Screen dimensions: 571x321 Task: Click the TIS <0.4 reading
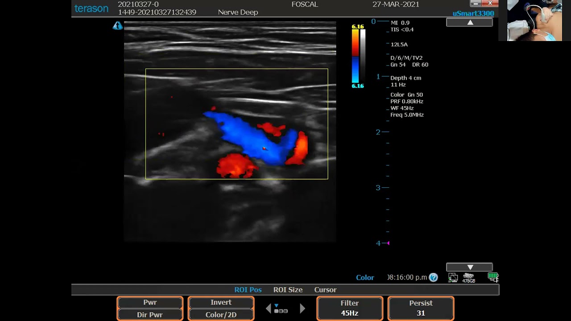(402, 30)
